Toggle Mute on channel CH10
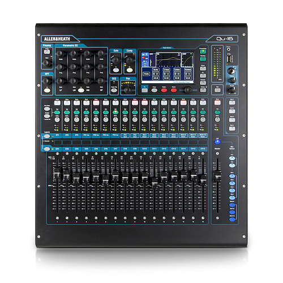 click(144, 103)
